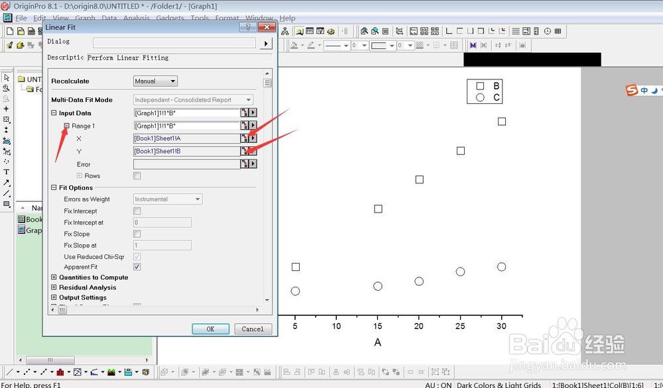Select the Arrow drawing tool
663x388 pixels.
pyautogui.click(x=7, y=182)
